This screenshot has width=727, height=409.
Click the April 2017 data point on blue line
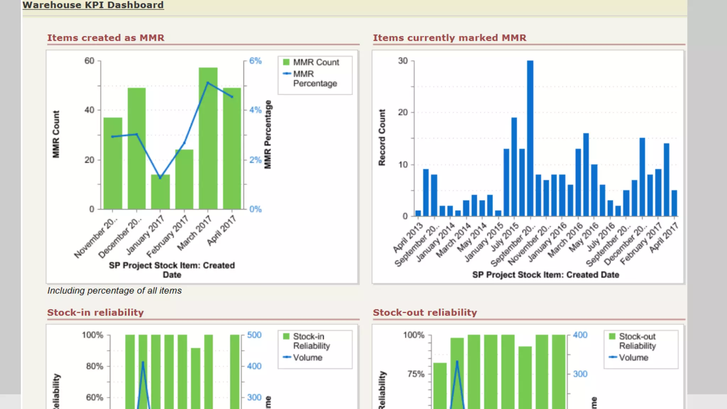pos(232,97)
